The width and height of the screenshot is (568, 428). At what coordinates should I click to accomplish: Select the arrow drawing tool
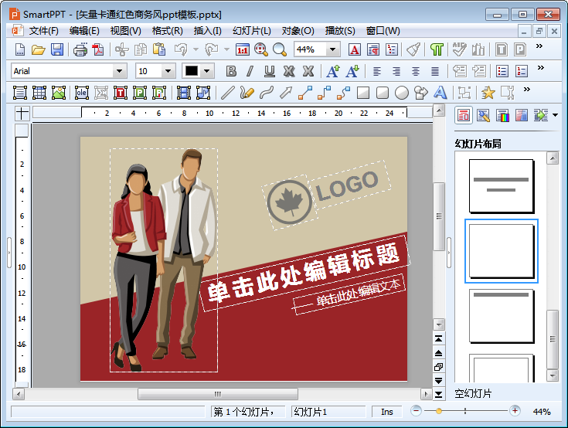pos(286,93)
